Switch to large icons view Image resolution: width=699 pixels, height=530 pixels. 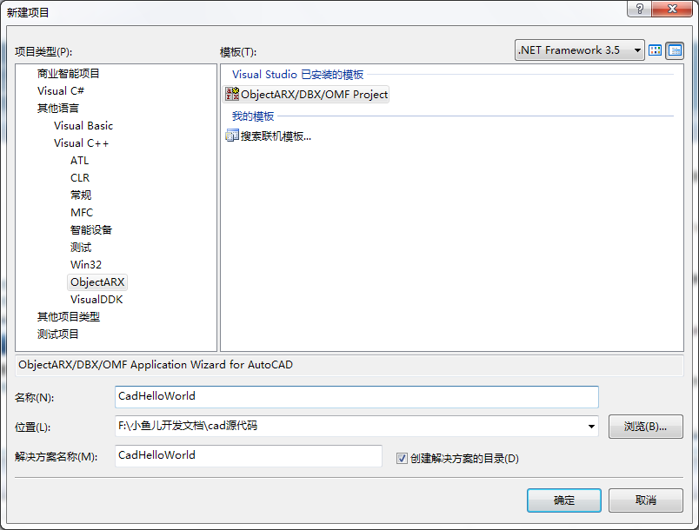655,50
